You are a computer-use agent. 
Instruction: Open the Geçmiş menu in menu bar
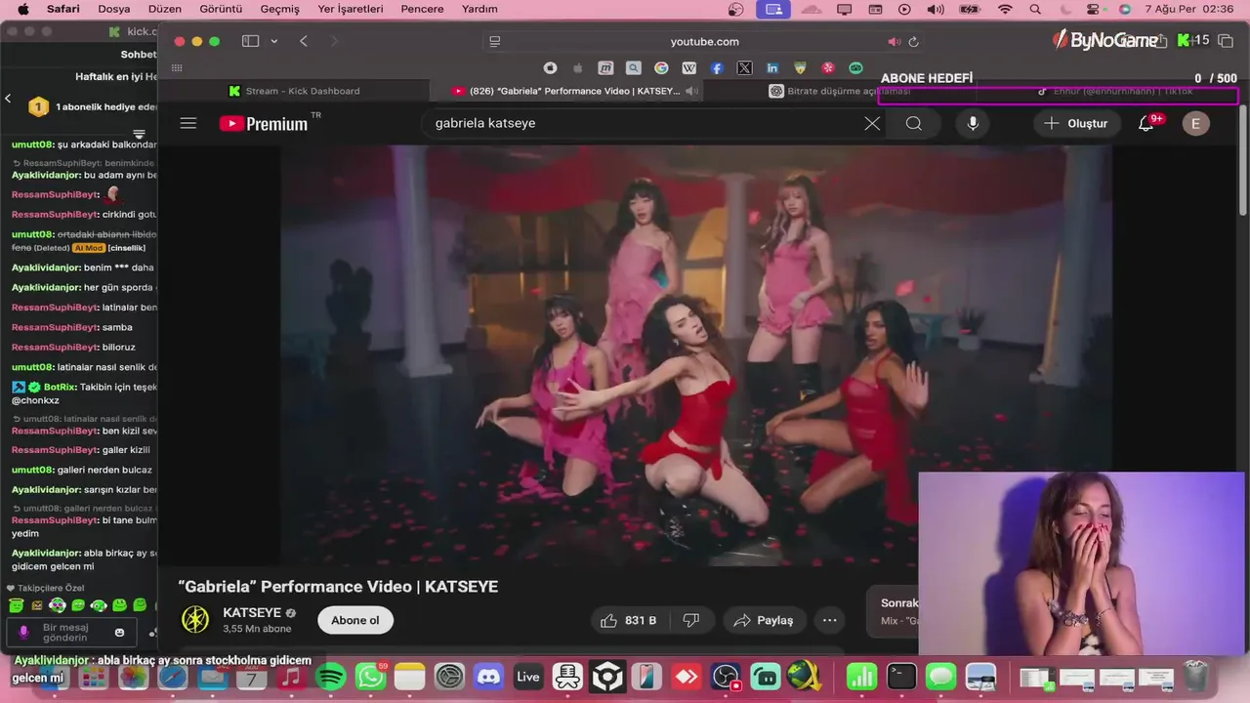[280, 9]
